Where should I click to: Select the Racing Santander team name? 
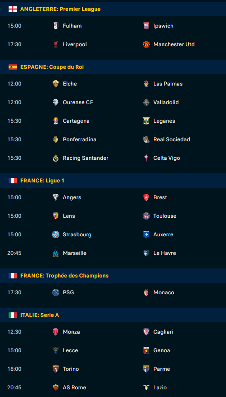pyautogui.click(x=86, y=158)
